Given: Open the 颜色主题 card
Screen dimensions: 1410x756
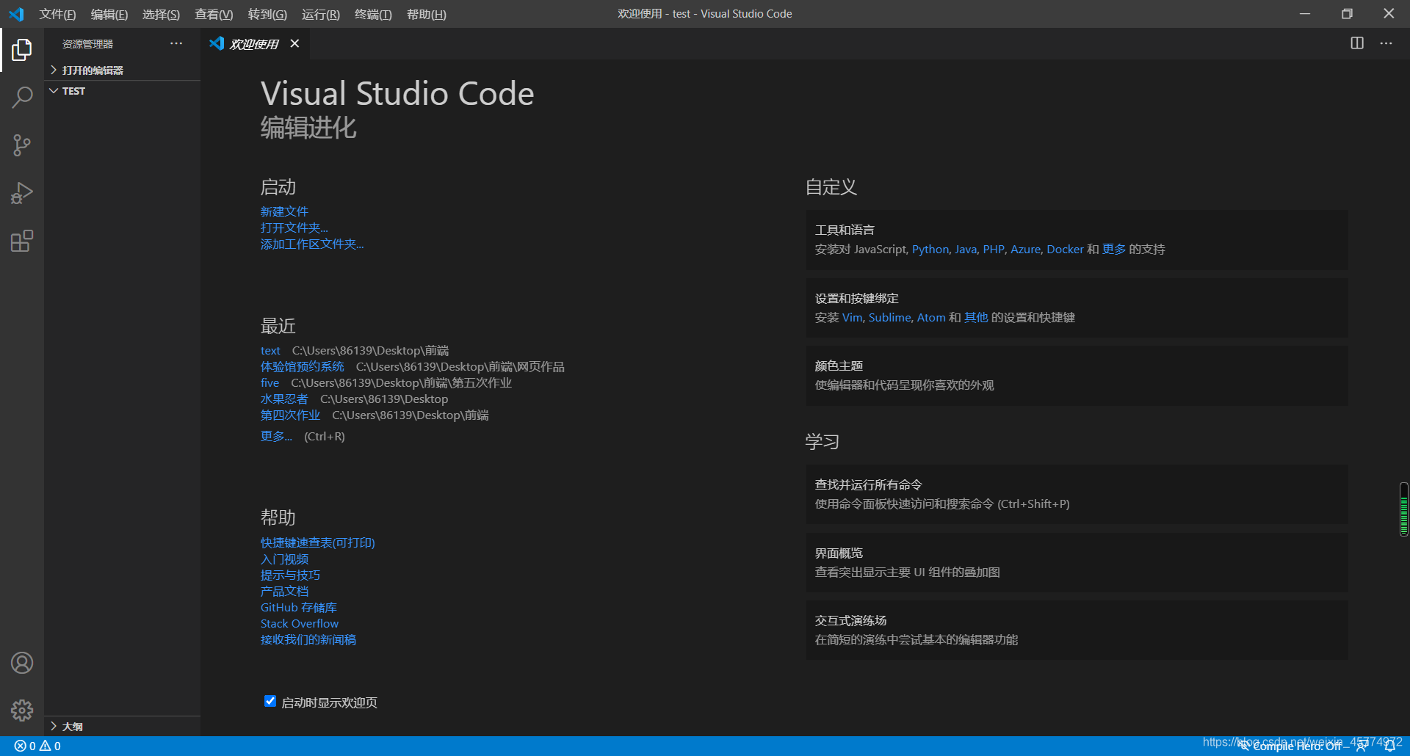Looking at the screenshot, I should [1077, 375].
